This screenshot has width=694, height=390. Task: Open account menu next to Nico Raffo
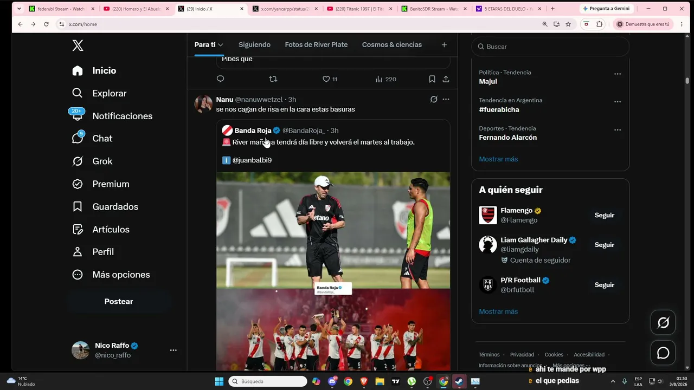tap(173, 350)
